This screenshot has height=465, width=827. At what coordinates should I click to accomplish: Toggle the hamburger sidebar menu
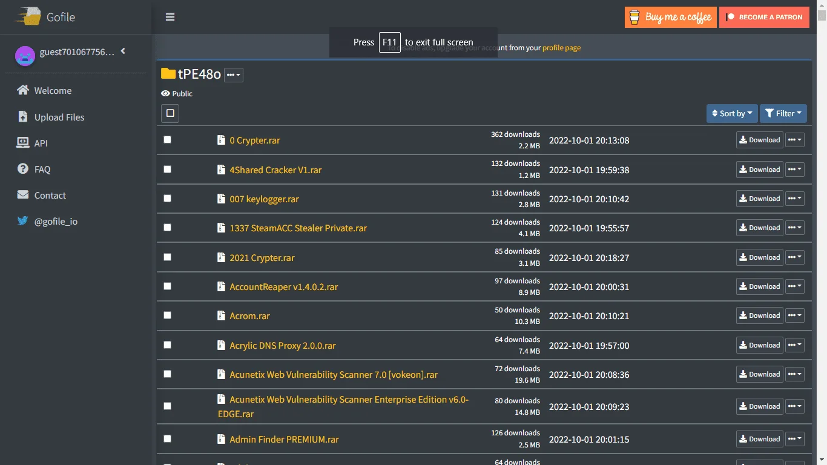click(x=170, y=17)
